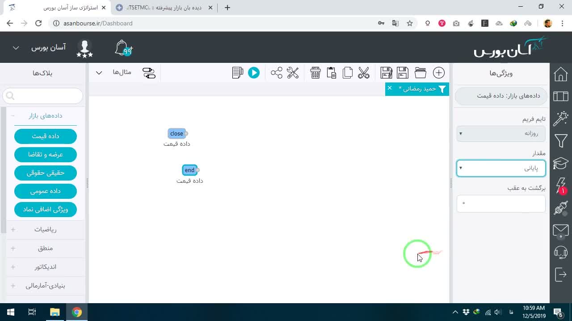The image size is (572, 321).
Task: Create a new strategy with plus icon
Action: (439, 73)
